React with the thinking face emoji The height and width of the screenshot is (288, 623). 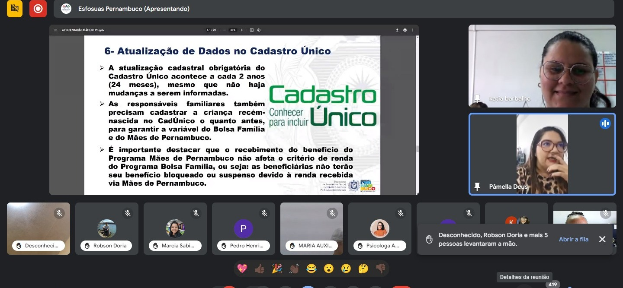pos(363,269)
